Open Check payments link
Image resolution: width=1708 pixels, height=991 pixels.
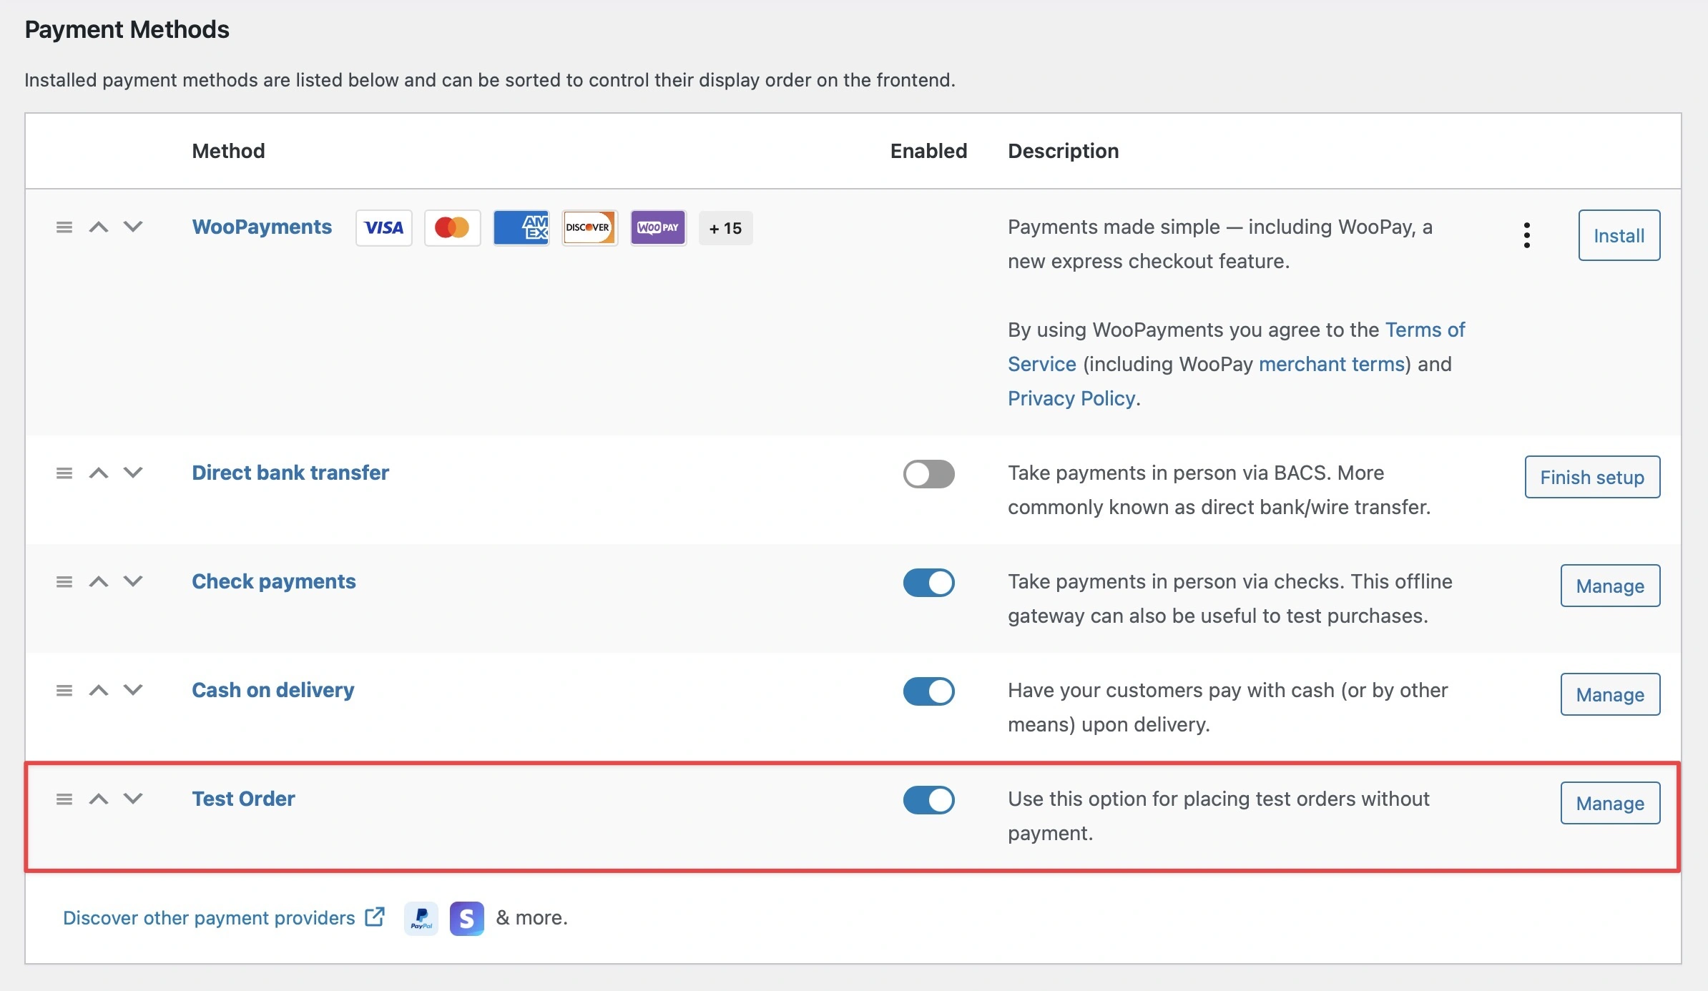274,581
